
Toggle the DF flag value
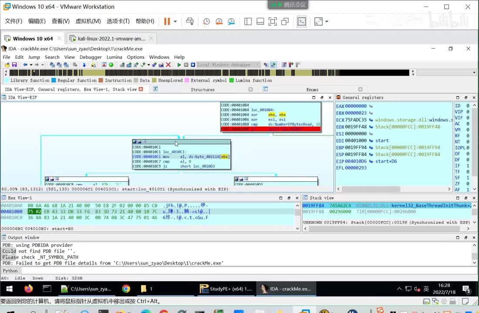468,160
